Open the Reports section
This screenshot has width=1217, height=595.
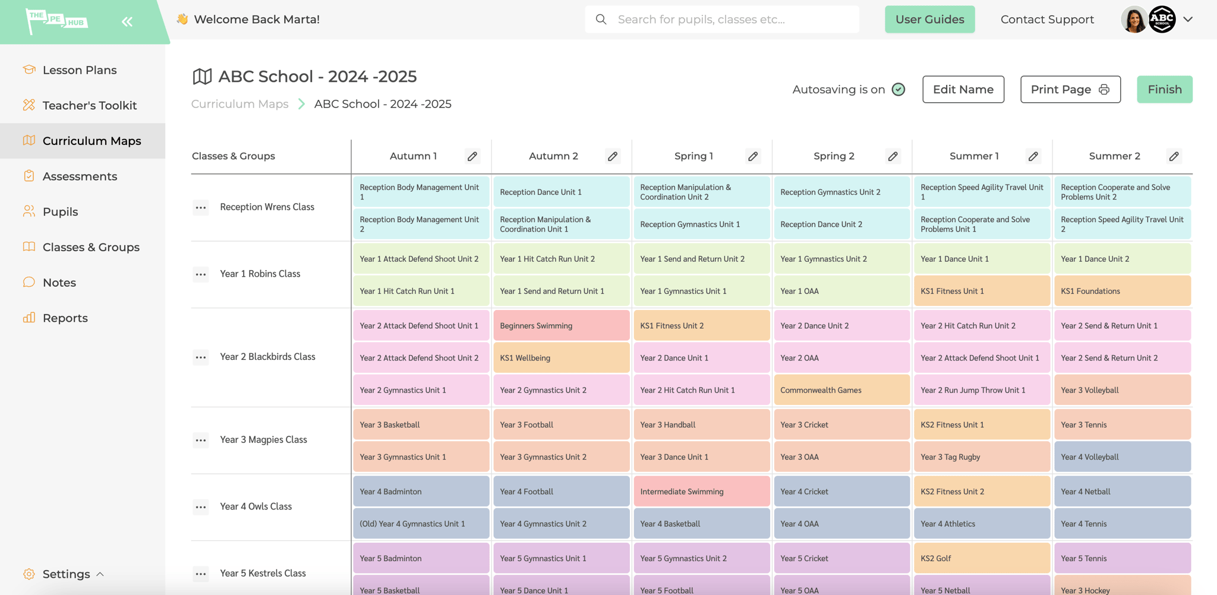65,318
